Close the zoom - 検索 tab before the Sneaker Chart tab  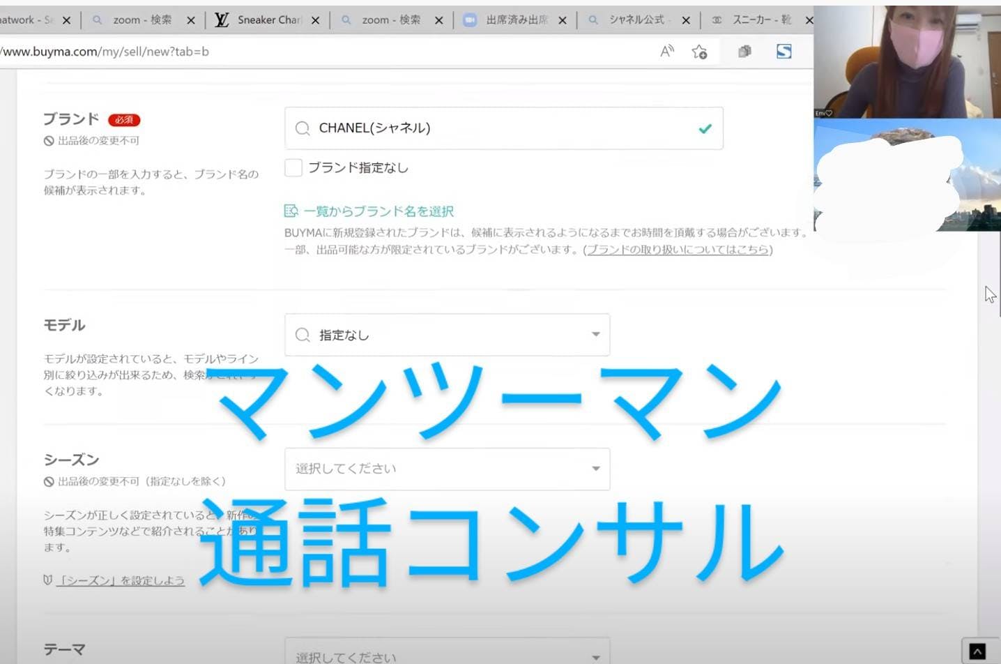coord(191,20)
